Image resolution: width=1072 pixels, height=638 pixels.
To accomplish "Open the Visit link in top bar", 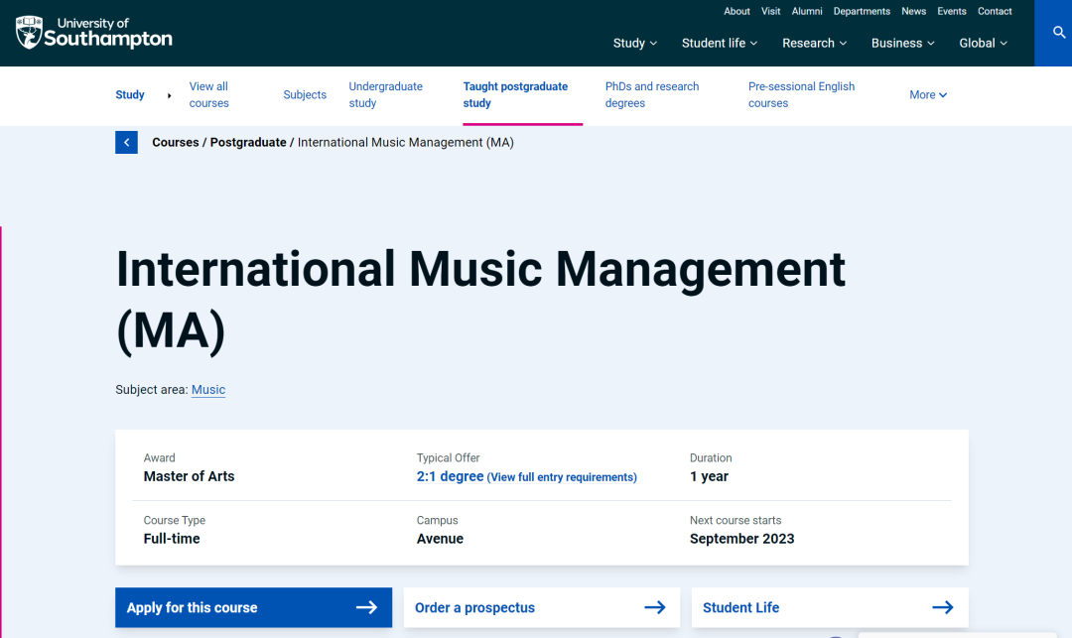I will 770,12.
